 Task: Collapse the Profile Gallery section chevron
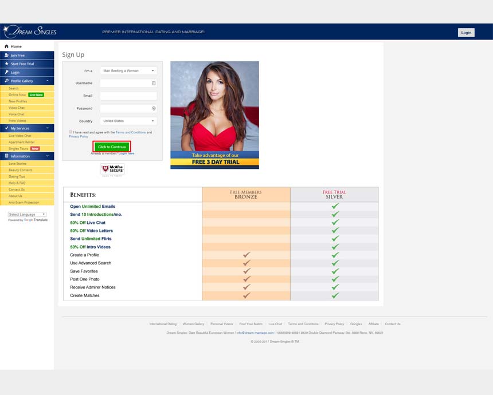[48, 81]
